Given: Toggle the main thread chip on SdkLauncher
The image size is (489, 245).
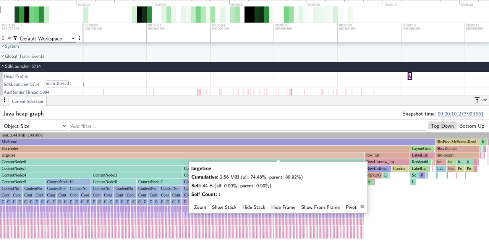Looking at the screenshot, I should click(57, 84).
